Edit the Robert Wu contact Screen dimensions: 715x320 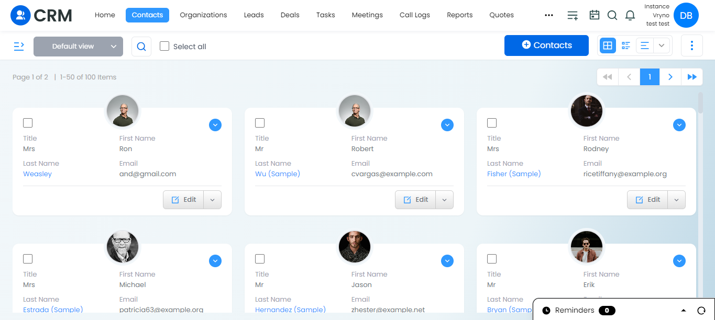click(x=415, y=200)
